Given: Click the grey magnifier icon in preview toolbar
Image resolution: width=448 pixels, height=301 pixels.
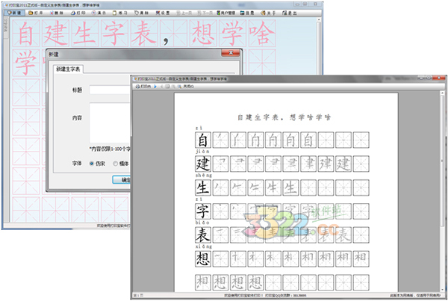Looking at the screenshot, I should [x=173, y=87].
